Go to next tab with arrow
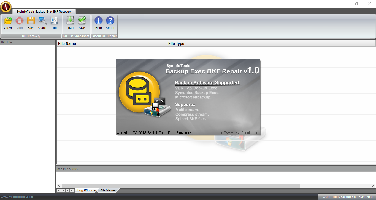The height and width of the screenshot is (200, 376). pyautogui.click(x=67, y=190)
